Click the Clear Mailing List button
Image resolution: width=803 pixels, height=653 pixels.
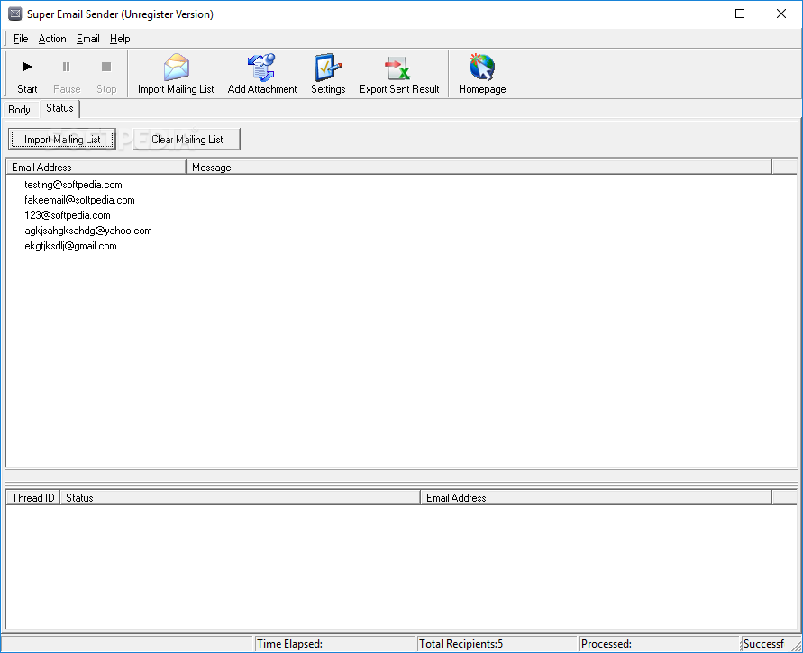tap(187, 140)
